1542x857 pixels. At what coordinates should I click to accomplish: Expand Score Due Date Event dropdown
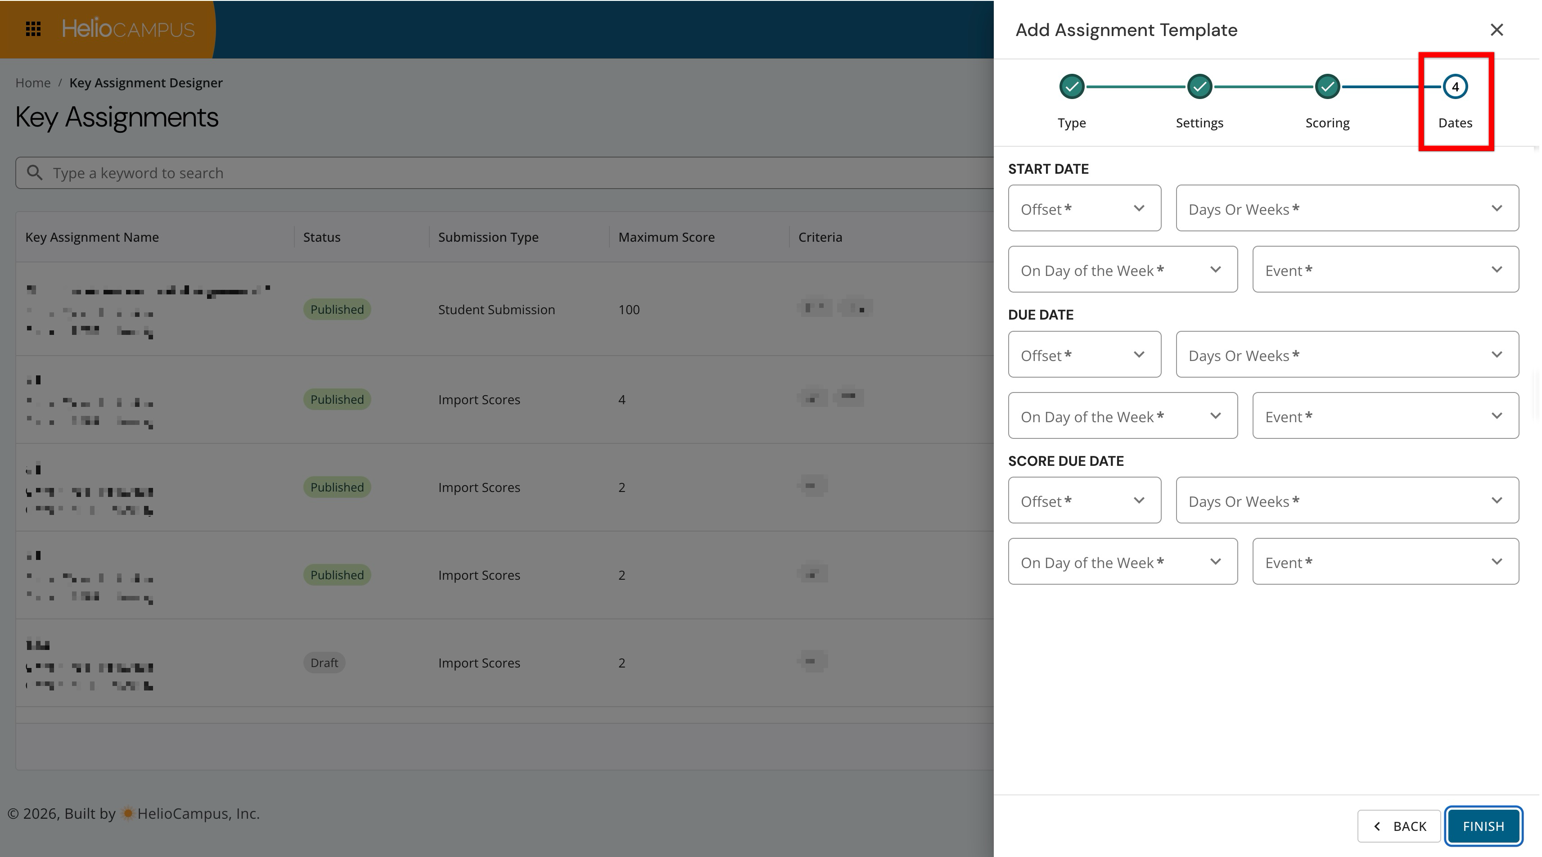point(1385,561)
